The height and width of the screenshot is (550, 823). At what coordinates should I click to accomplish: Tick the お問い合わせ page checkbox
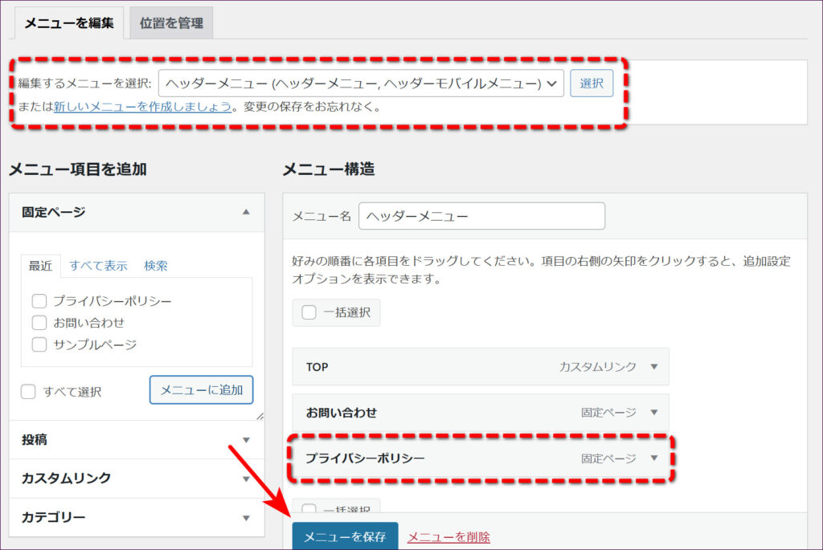(x=39, y=323)
